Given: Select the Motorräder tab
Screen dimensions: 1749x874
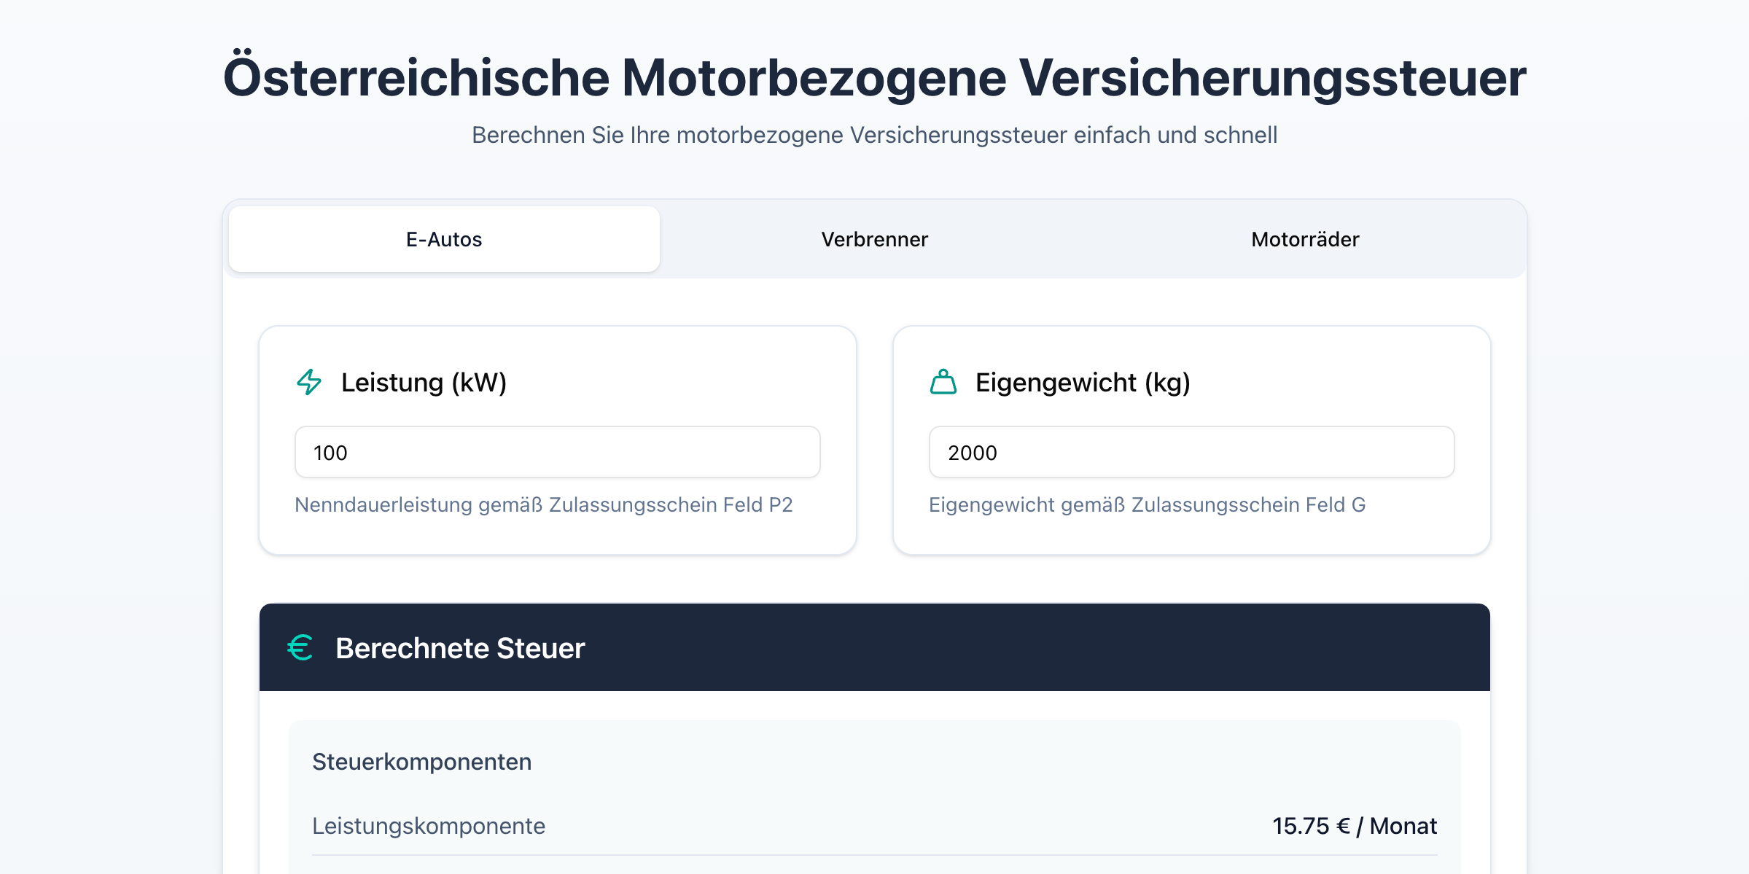Looking at the screenshot, I should tap(1305, 239).
